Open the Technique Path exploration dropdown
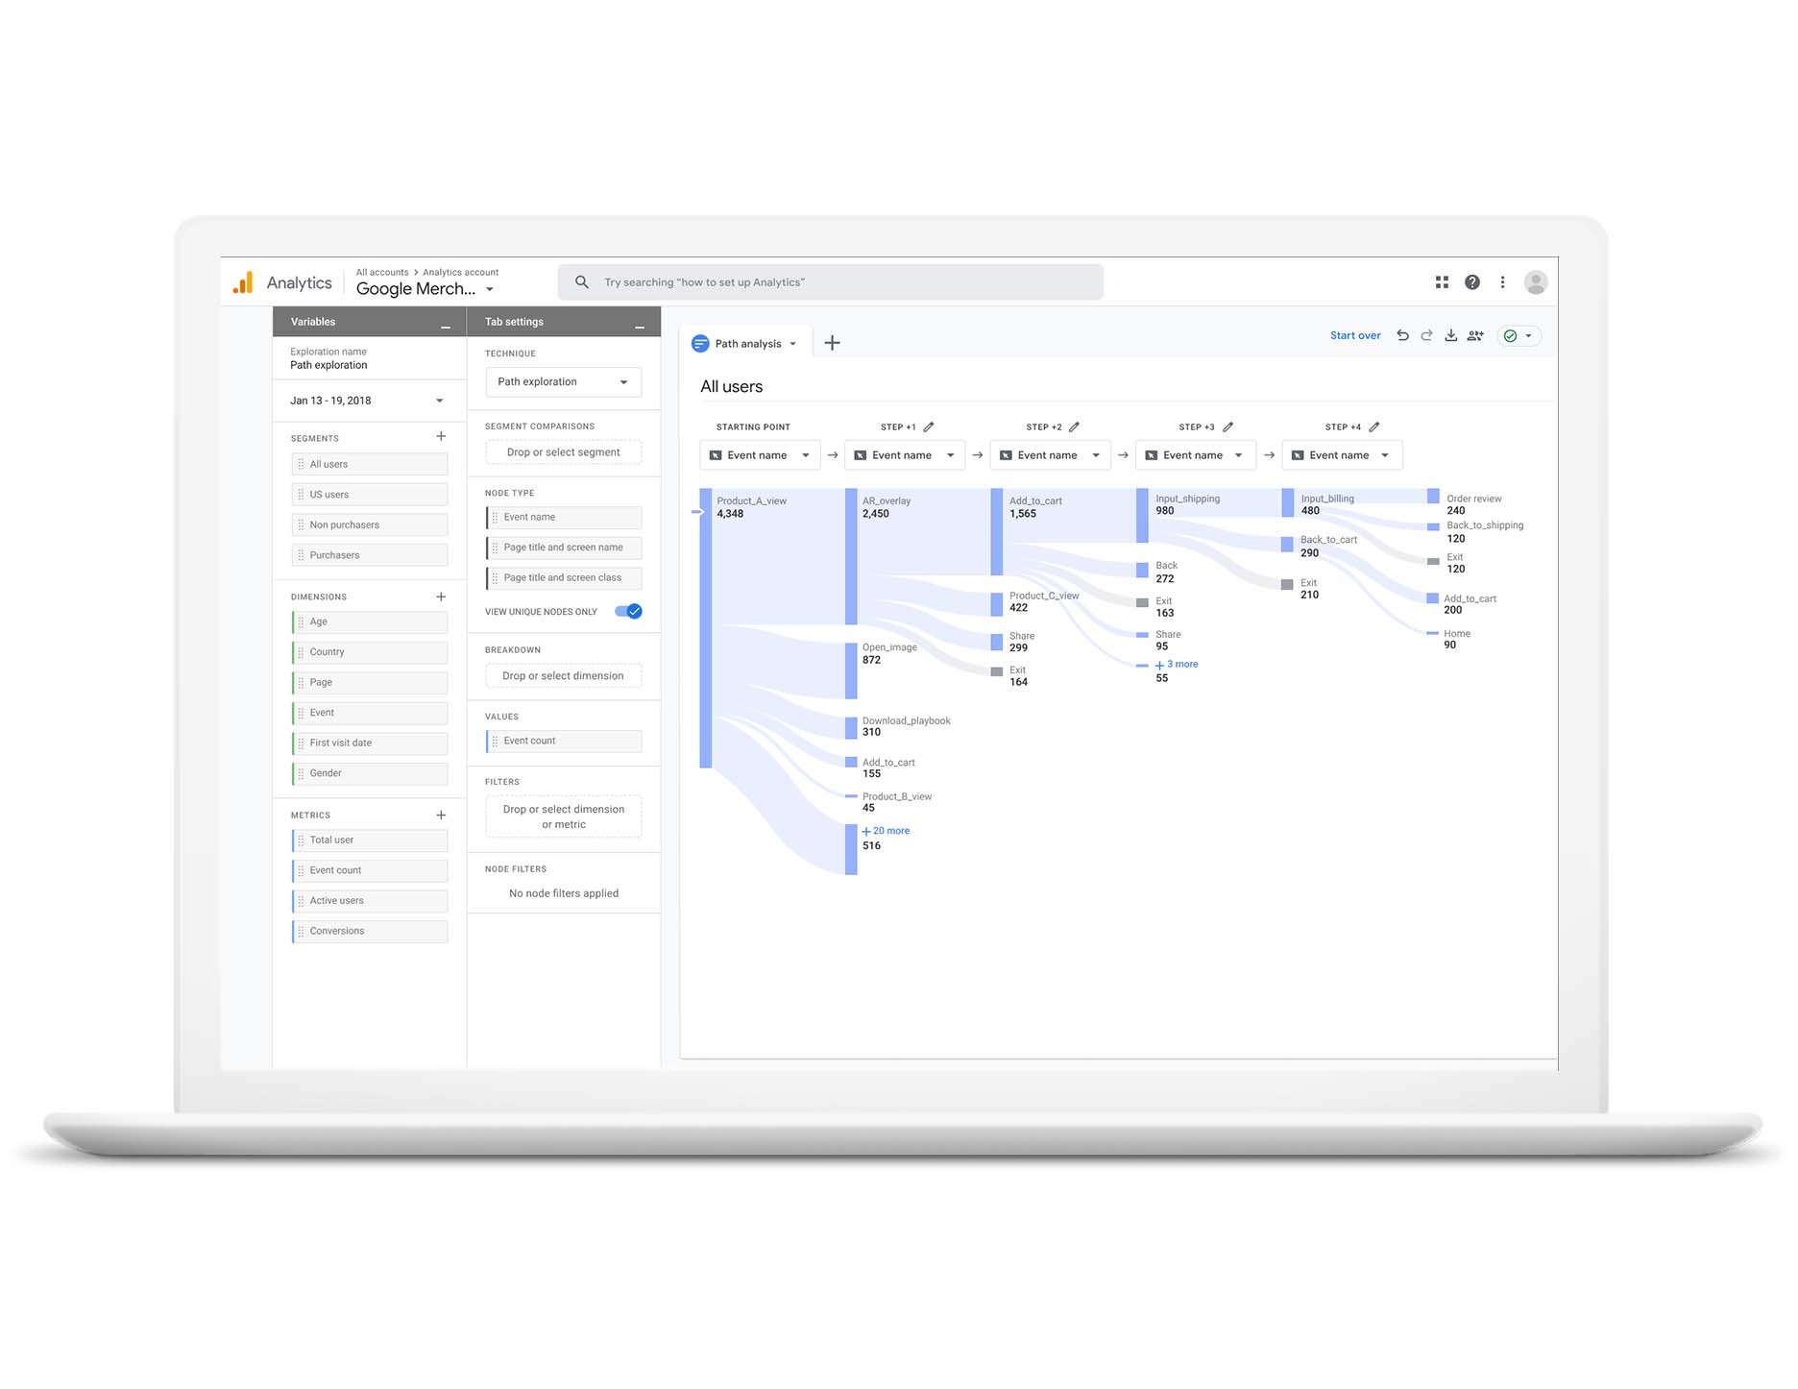1798x1389 pixels. (563, 382)
